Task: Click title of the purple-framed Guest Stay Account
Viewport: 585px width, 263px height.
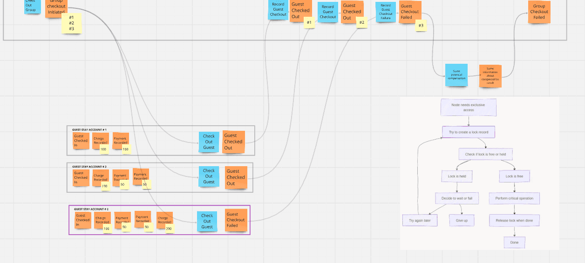Action: tap(91, 209)
